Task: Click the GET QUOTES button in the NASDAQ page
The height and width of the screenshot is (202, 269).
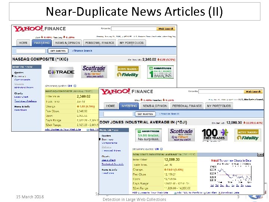Action: (x=58, y=51)
